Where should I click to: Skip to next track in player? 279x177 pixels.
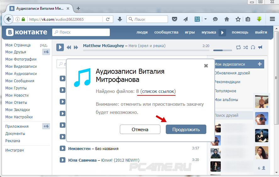(x=76, y=47)
